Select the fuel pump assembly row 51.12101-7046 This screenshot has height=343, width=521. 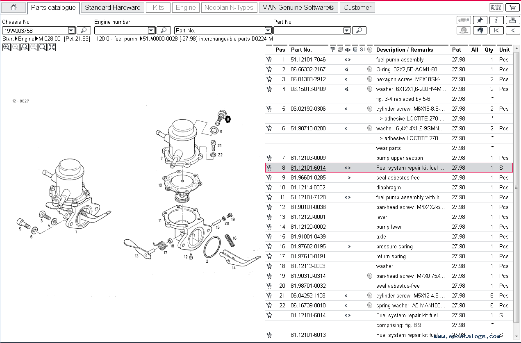[x=394, y=59]
